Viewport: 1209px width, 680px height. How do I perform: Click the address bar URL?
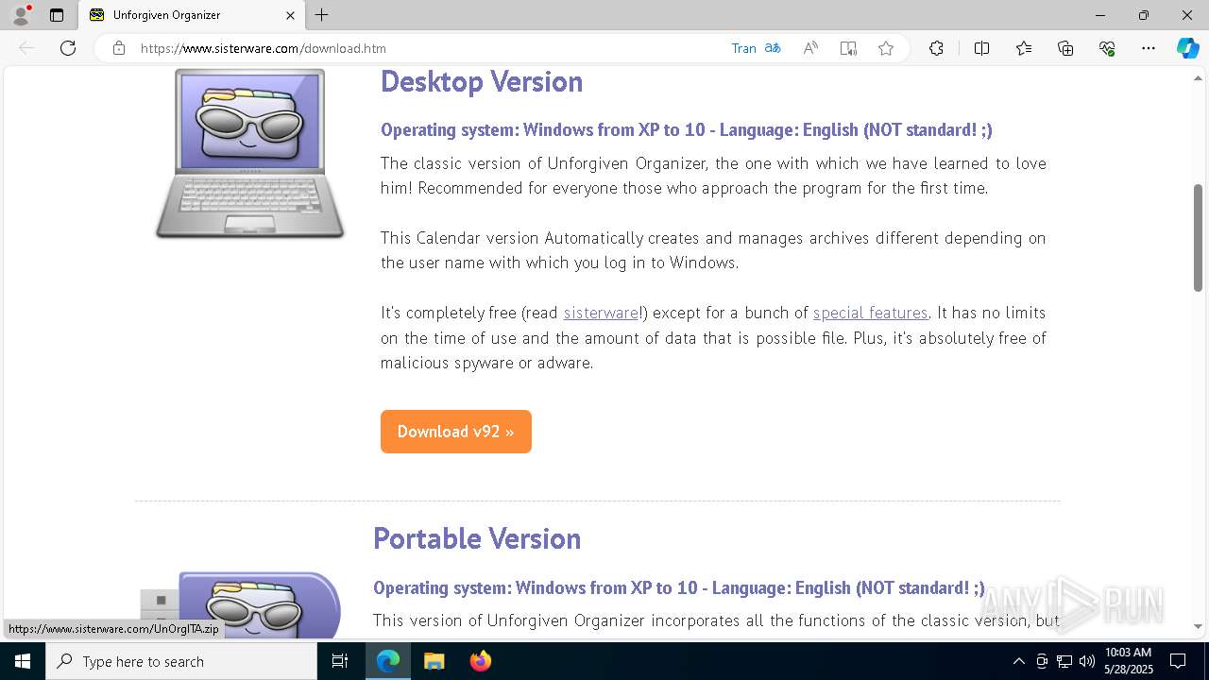pos(264,48)
